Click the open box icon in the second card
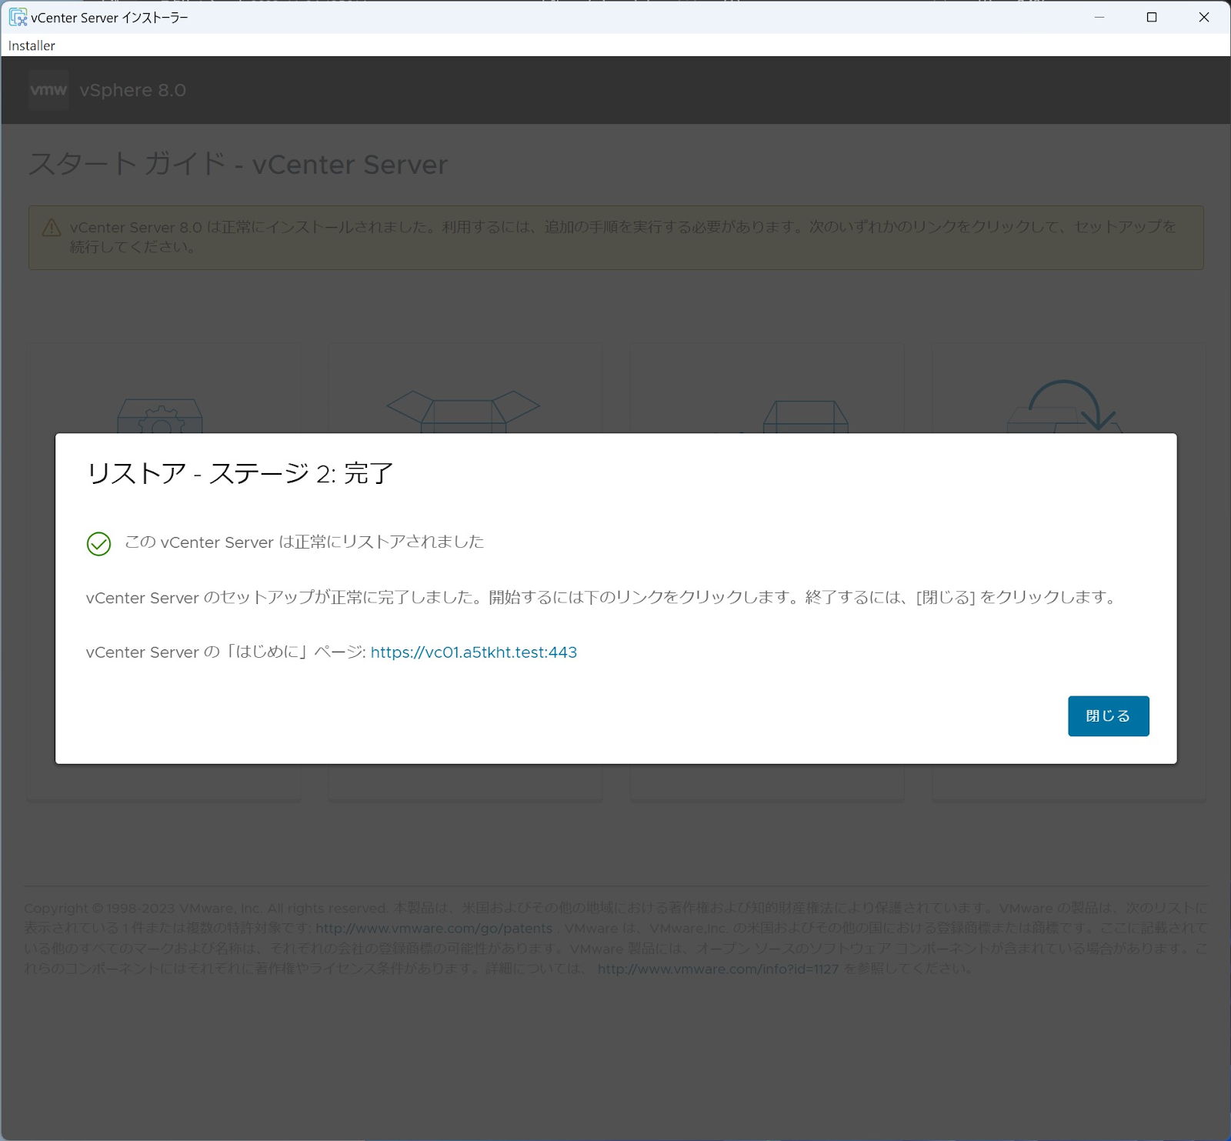Screen dimensions: 1231x1141 [462, 412]
